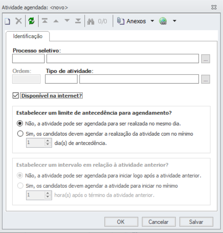The height and width of the screenshot is (233, 223).
Task: Decrease dias de antecedência spinner value
Action: pyautogui.click(x=48, y=144)
